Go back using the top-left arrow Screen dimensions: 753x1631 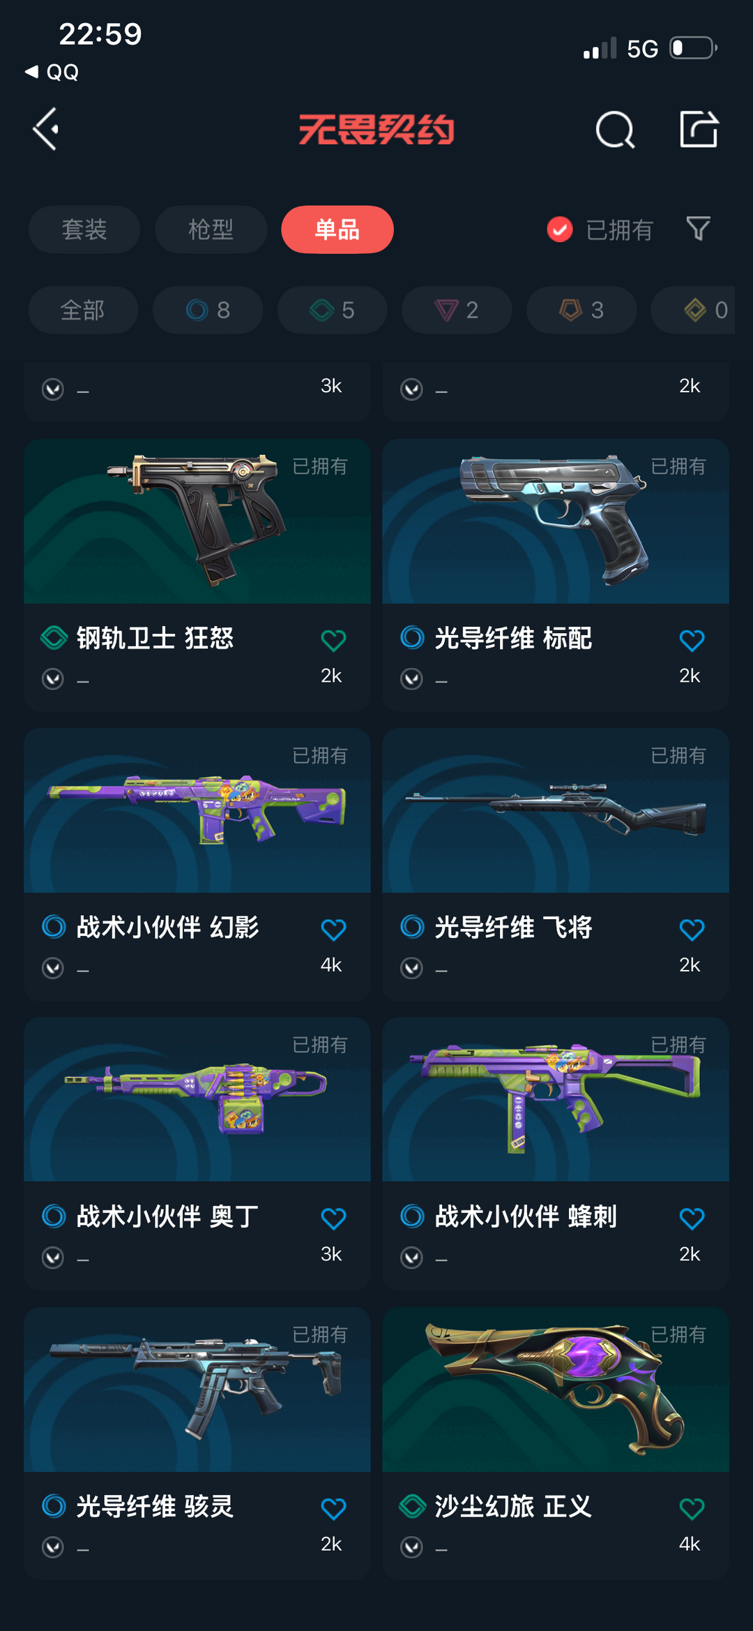[46, 129]
